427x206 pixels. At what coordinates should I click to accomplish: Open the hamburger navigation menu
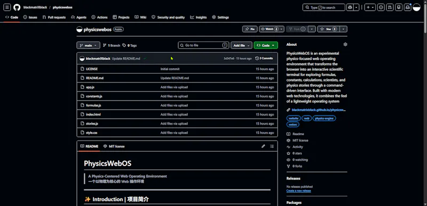pos(7,7)
